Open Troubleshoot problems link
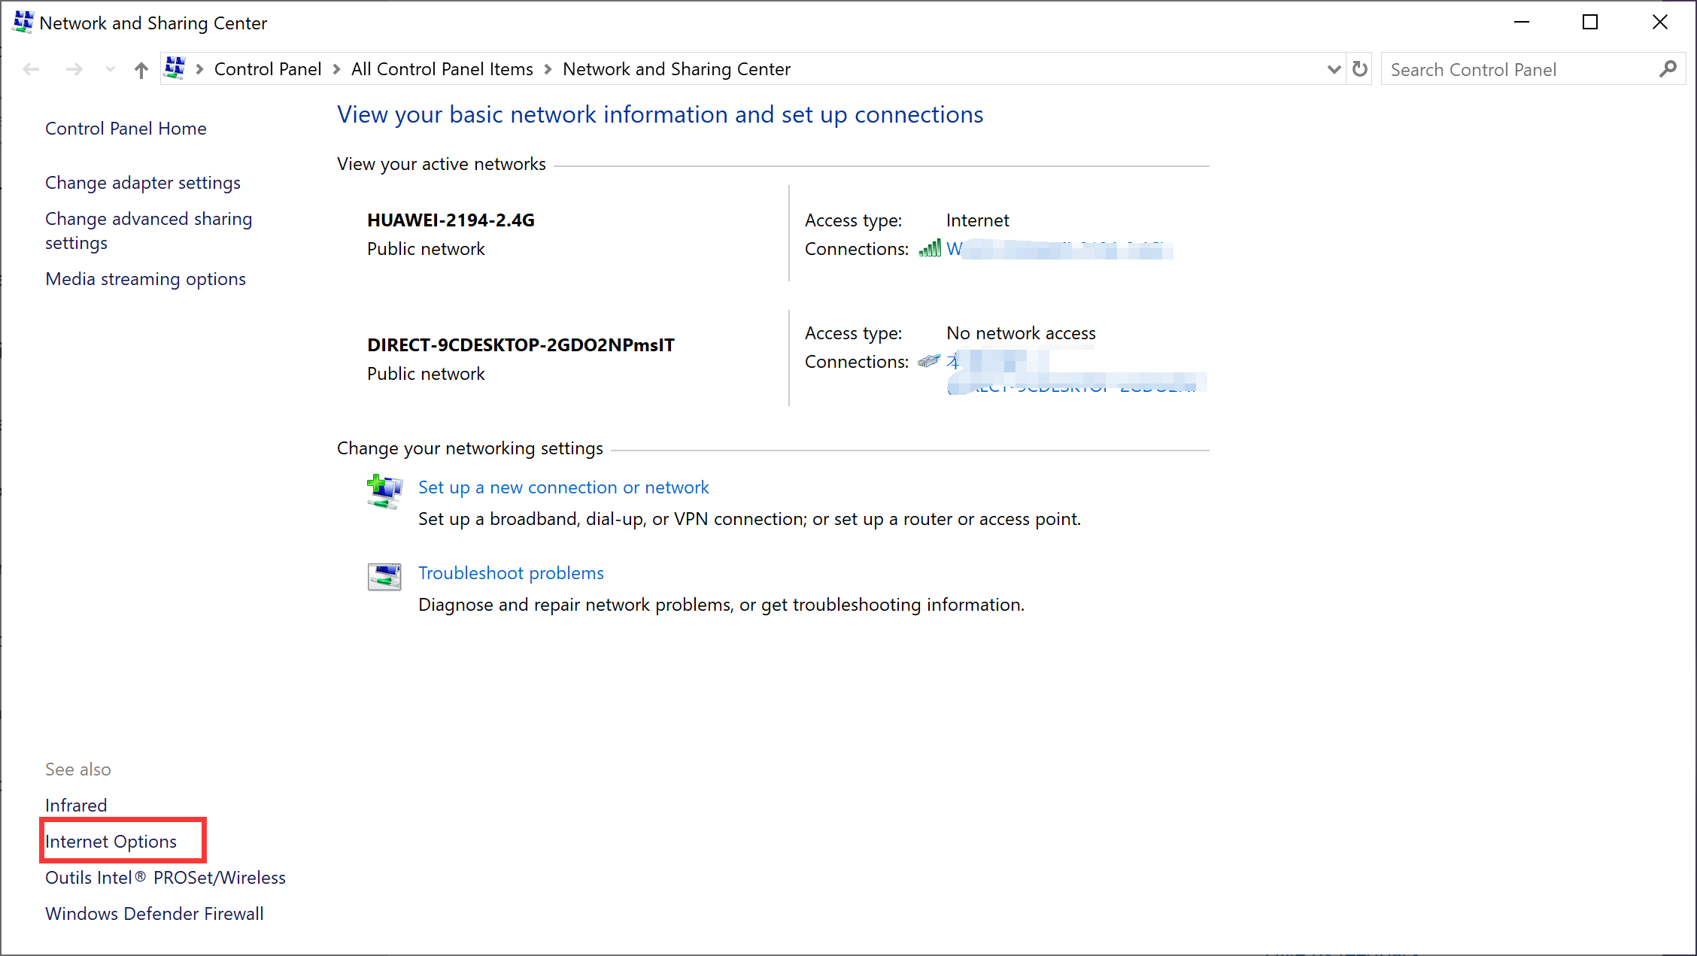The image size is (1697, 956). pos(511,573)
